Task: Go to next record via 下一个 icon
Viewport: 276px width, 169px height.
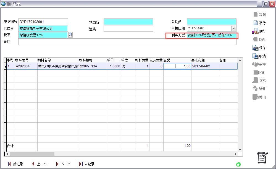Action: click(x=57, y=164)
